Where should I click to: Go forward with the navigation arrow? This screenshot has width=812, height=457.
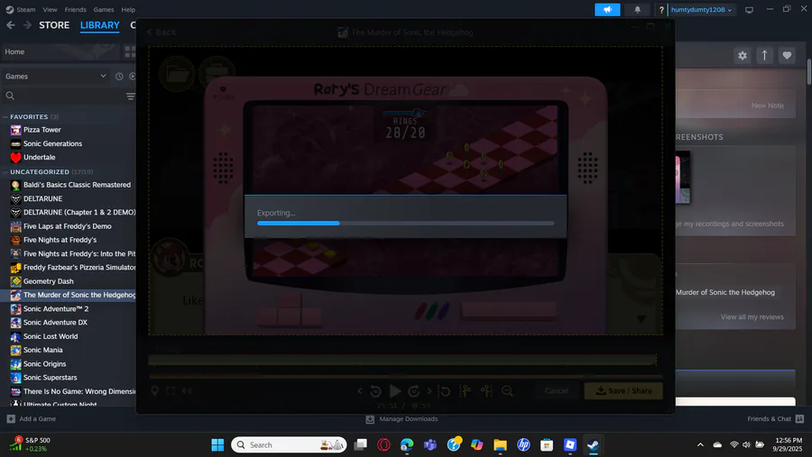click(x=27, y=25)
